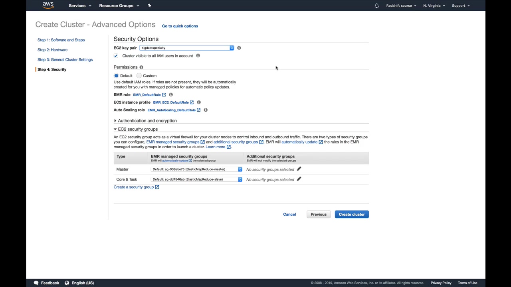Collapse EC2 security groups section
The image size is (511, 287).
tap(136, 129)
